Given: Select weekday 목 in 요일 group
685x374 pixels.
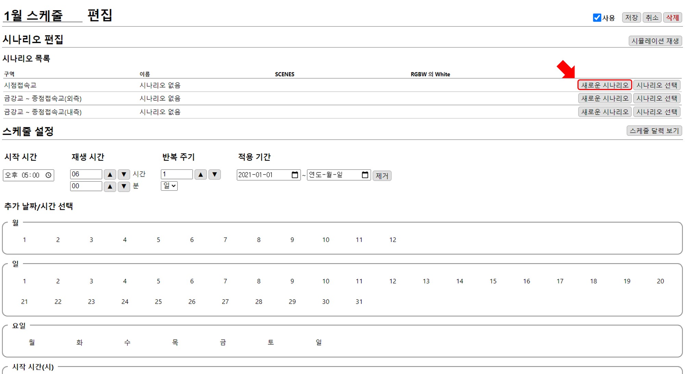Looking at the screenshot, I should 175,343.
